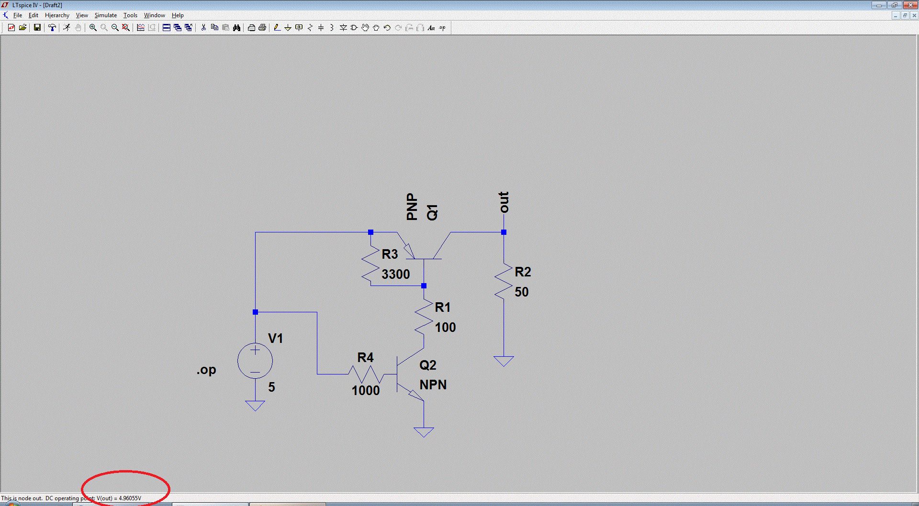
Task: Place a Ground symbol from toolbar
Action: tap(288, 28)
